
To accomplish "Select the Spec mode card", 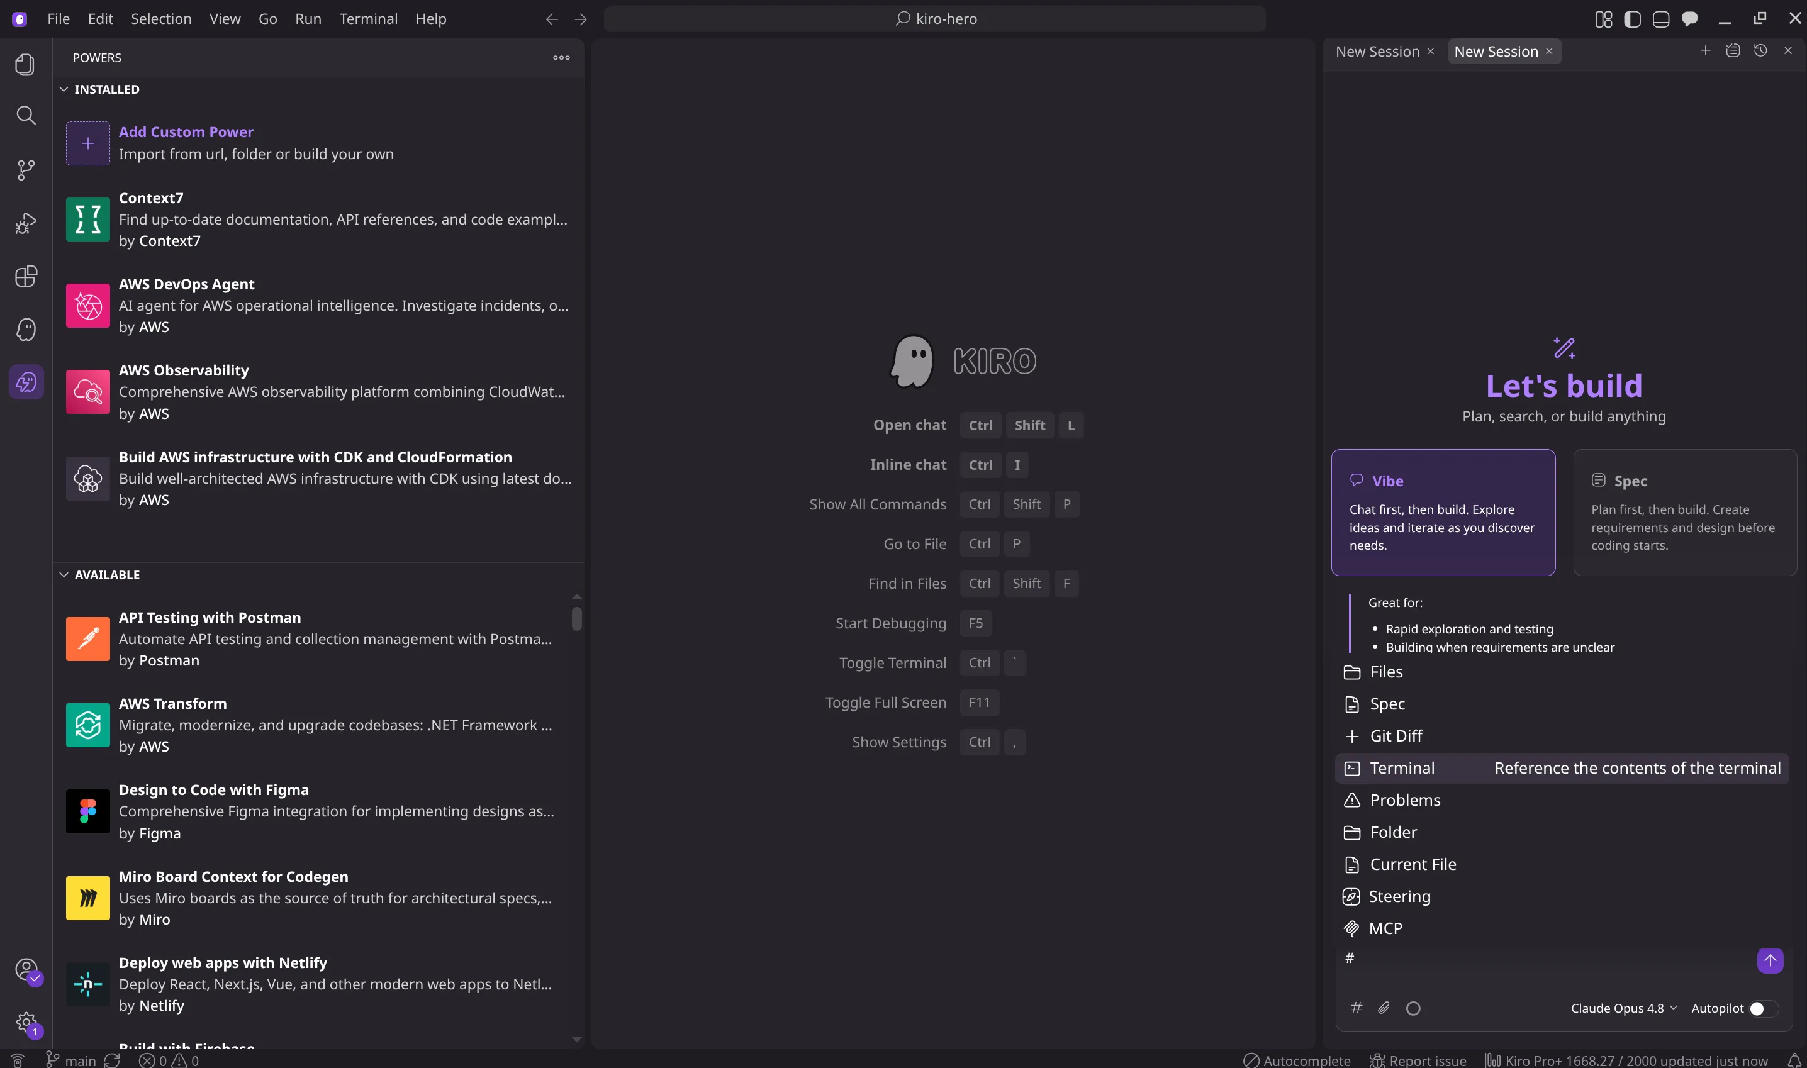I will pos(1684,513).
